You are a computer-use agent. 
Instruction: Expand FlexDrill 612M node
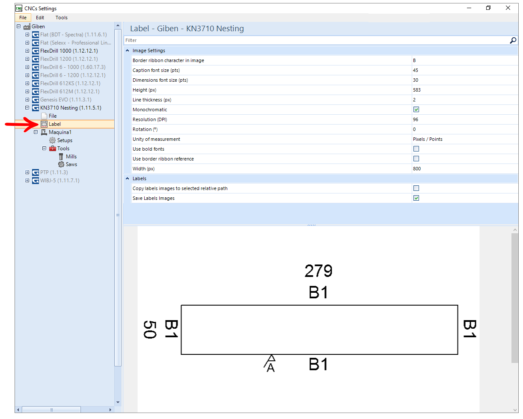(x=27, y=92)
